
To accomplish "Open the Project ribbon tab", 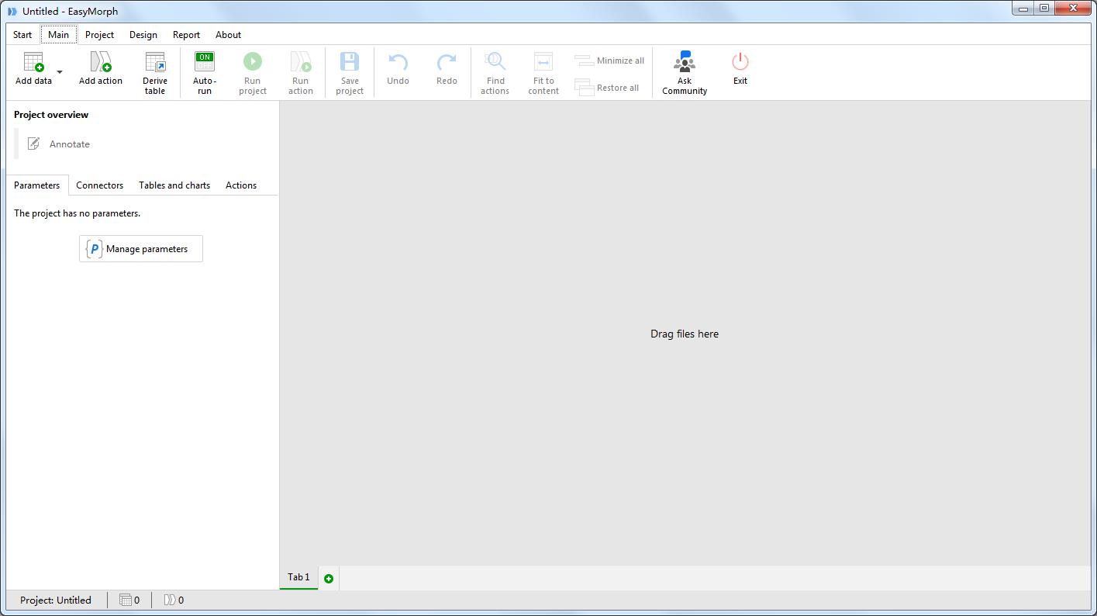I will [99, 35].
